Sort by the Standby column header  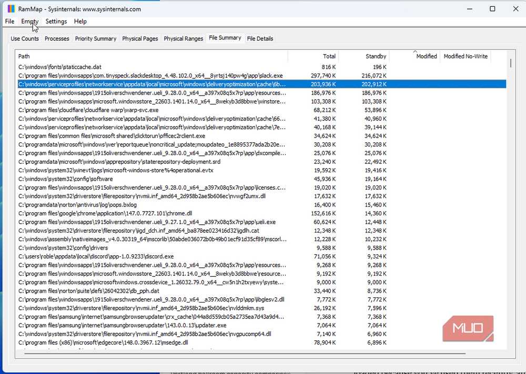pos(363,56)
